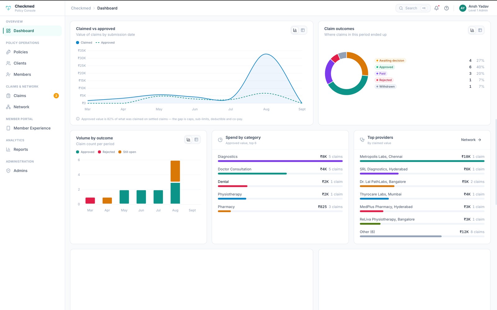Open the help question mark icon
This screenshot has height=310, width=497.
pyautogui.click(x=446, y=8)
